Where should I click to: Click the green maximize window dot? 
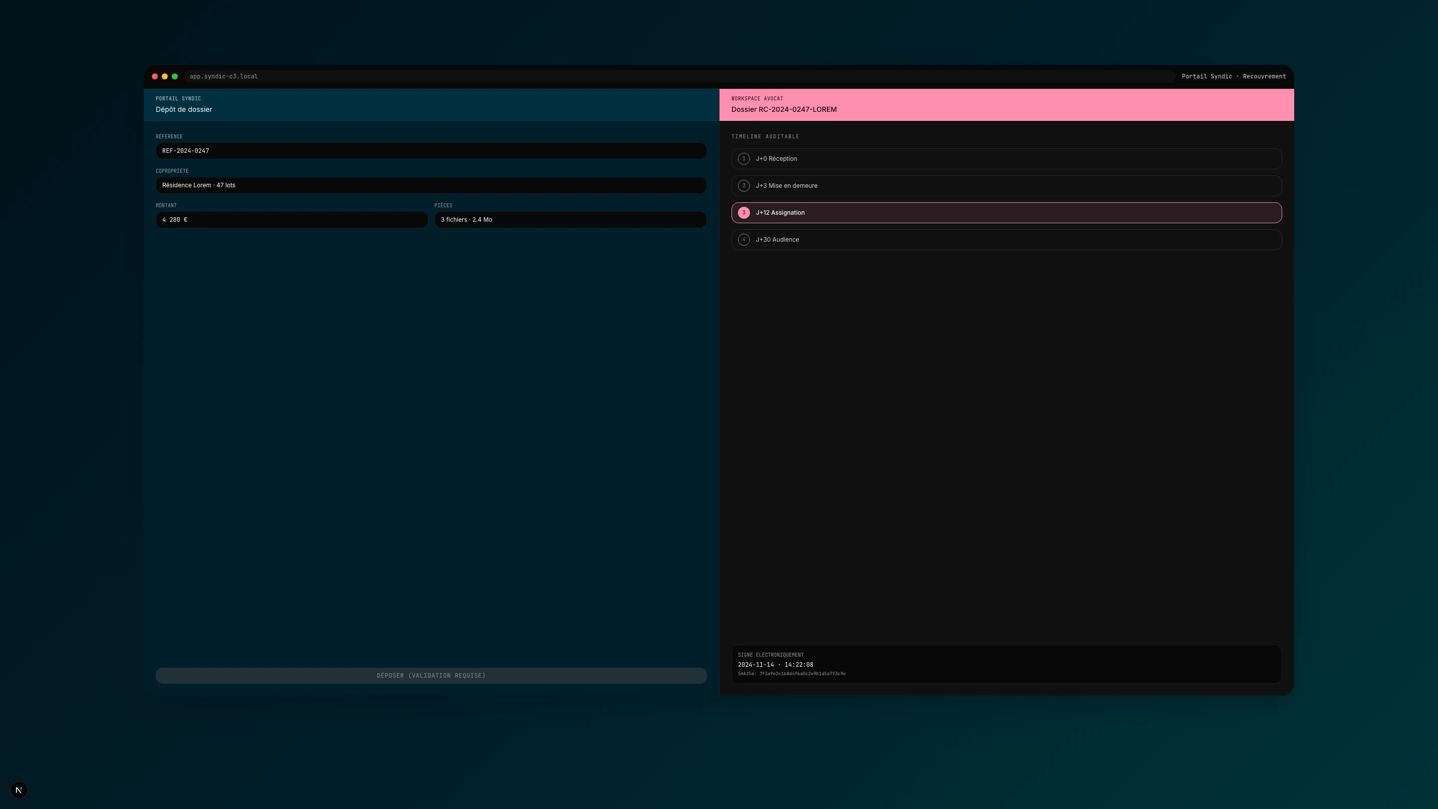pyautogui.click(x=175, y=76)
